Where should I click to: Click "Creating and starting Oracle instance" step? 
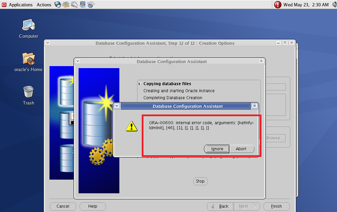pos(179,91)
